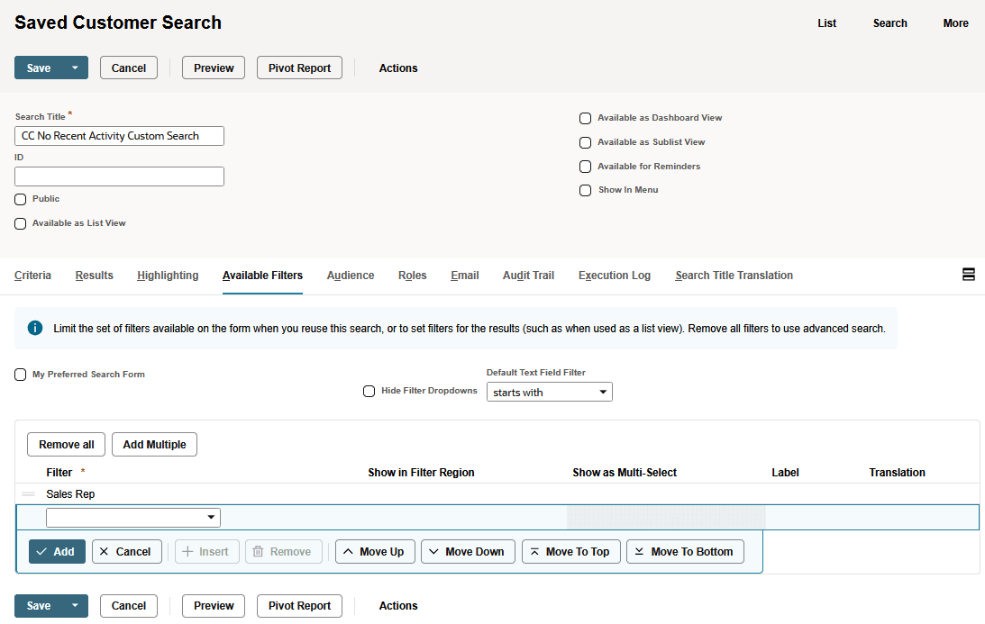This screenshot has height=624, width=985.
Task: Toggle Hide Filter Dropdowns
Action: click(x=369, y=391)
